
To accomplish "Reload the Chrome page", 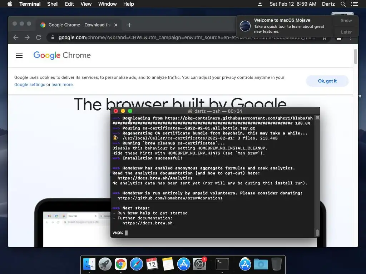I will [x=39, y=37].
